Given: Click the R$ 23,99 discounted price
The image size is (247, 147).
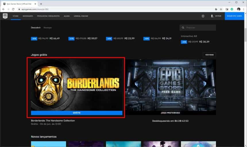Looking at the screenshot, I should click(130, 38).
